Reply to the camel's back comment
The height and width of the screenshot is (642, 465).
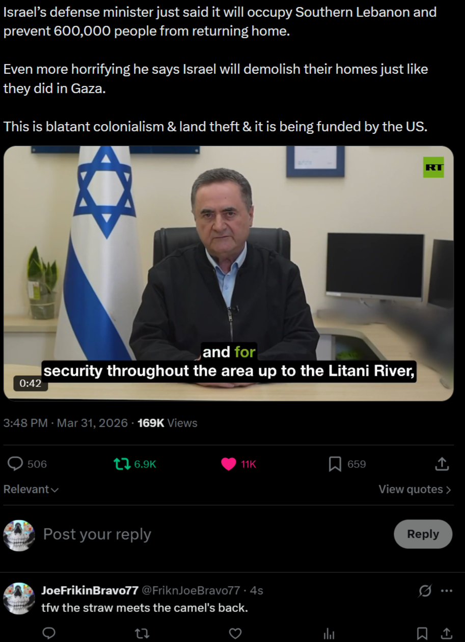(x=48, y=633)
